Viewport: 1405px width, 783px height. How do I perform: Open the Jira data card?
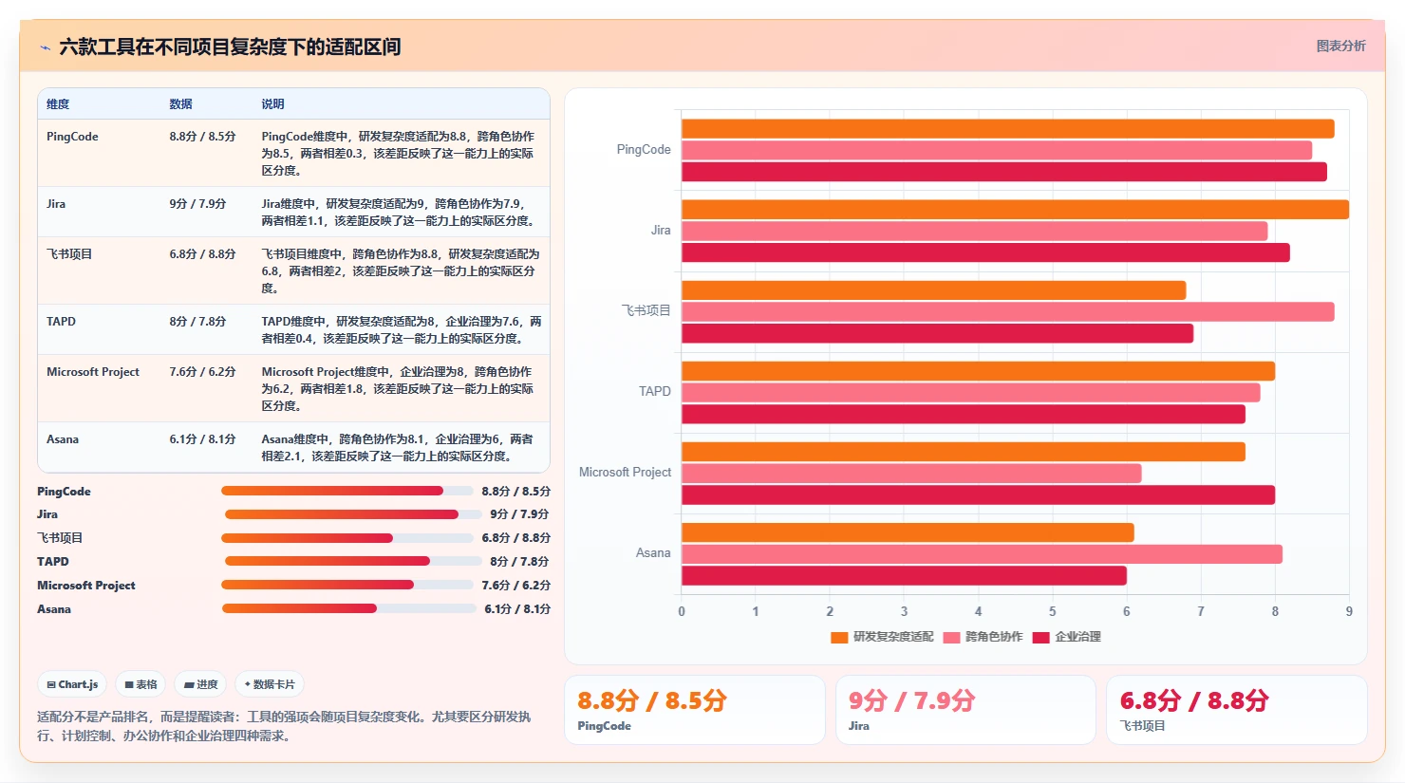click(x=965, y=710)
